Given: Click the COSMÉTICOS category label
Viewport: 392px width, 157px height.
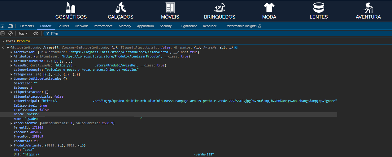Looking at the screenshot, I should 71,17.
